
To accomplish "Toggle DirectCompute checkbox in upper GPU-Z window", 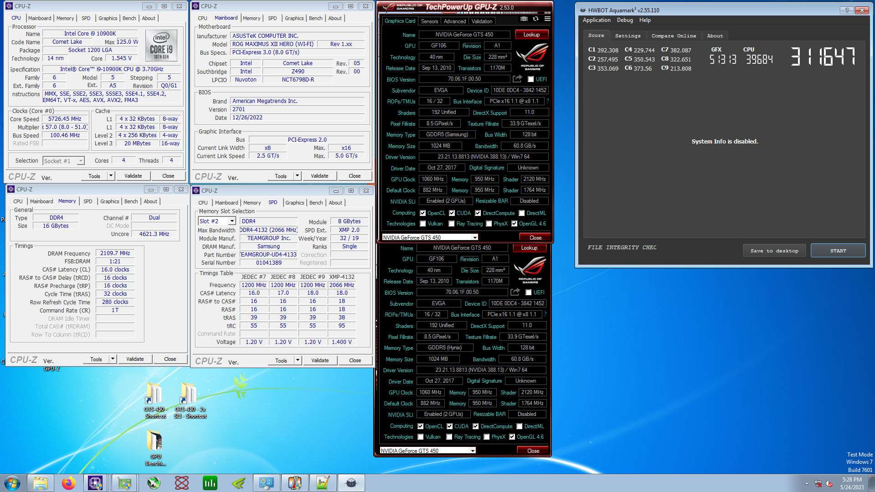I will point(478,213).
